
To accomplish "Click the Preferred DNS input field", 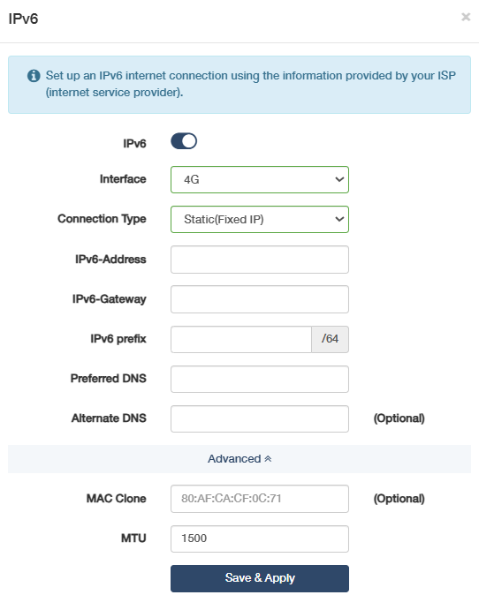I will click(260, 379).
